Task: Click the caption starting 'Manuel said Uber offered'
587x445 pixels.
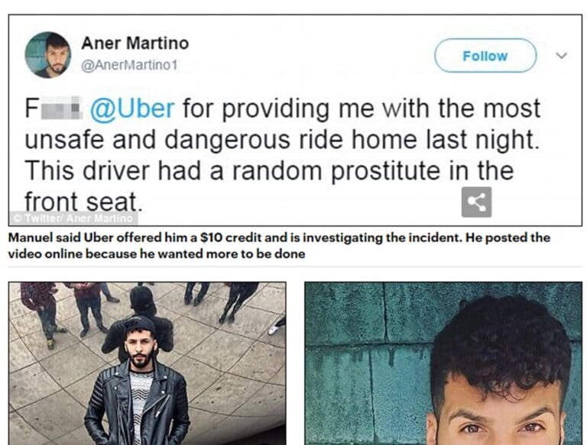Action: [x=279, y=238]
